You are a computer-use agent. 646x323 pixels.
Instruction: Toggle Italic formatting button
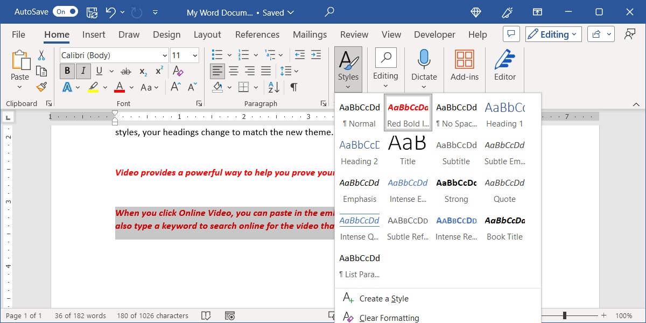click(83, 71)
